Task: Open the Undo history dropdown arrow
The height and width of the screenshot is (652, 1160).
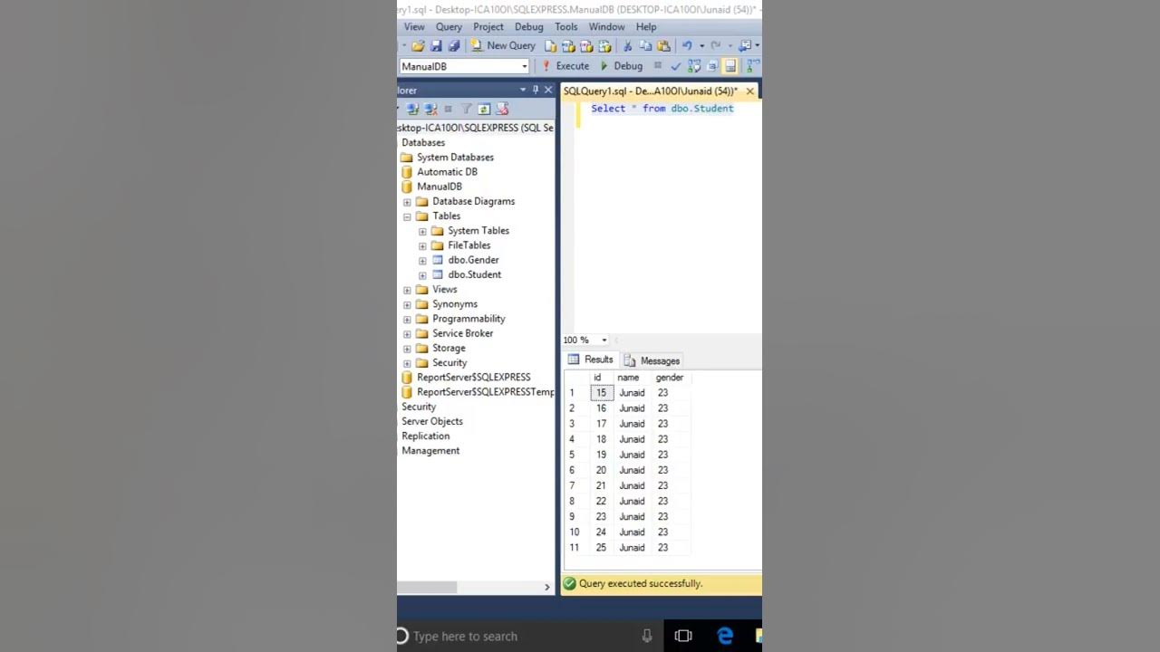Action: (x=701, y=46)
